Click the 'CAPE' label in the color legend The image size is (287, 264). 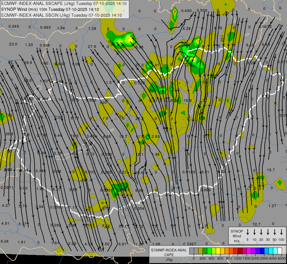tap(169, 255)
